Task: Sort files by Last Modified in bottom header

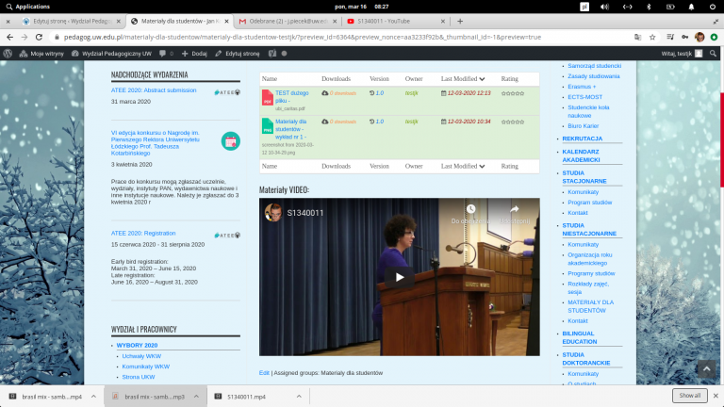Action: (463, 166)
